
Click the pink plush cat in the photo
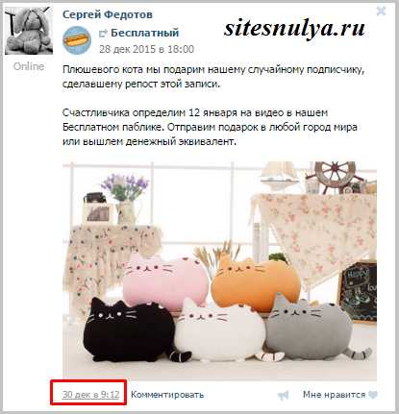pos(165,280)
